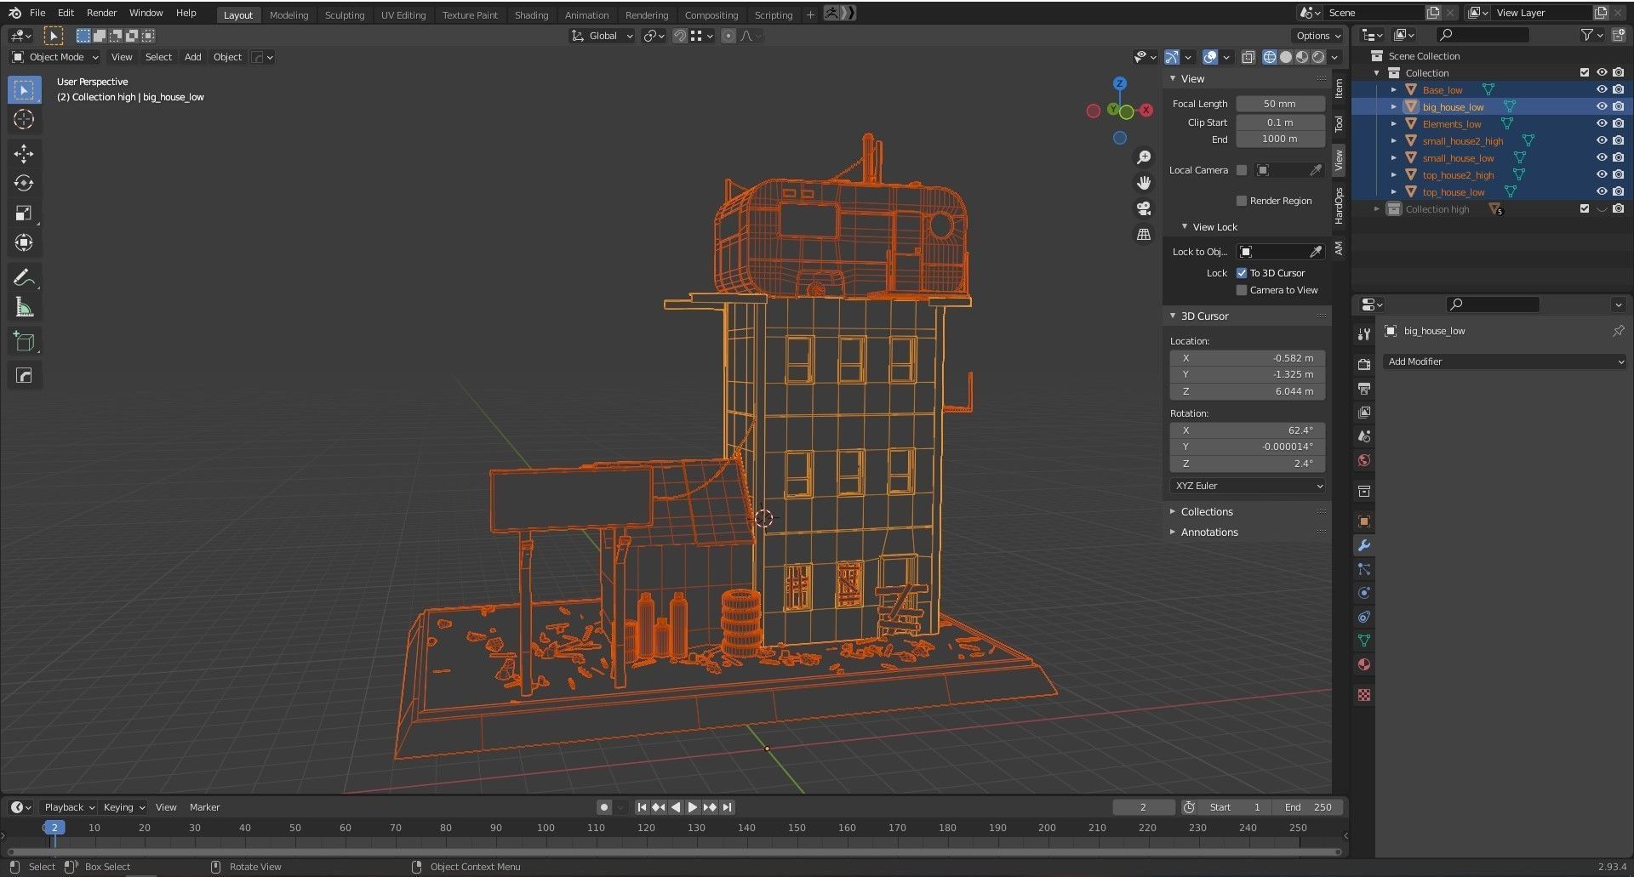Activate the Scale tool
The width and height of the screenshot is (1634, 877).
click(x=24, y=214)
